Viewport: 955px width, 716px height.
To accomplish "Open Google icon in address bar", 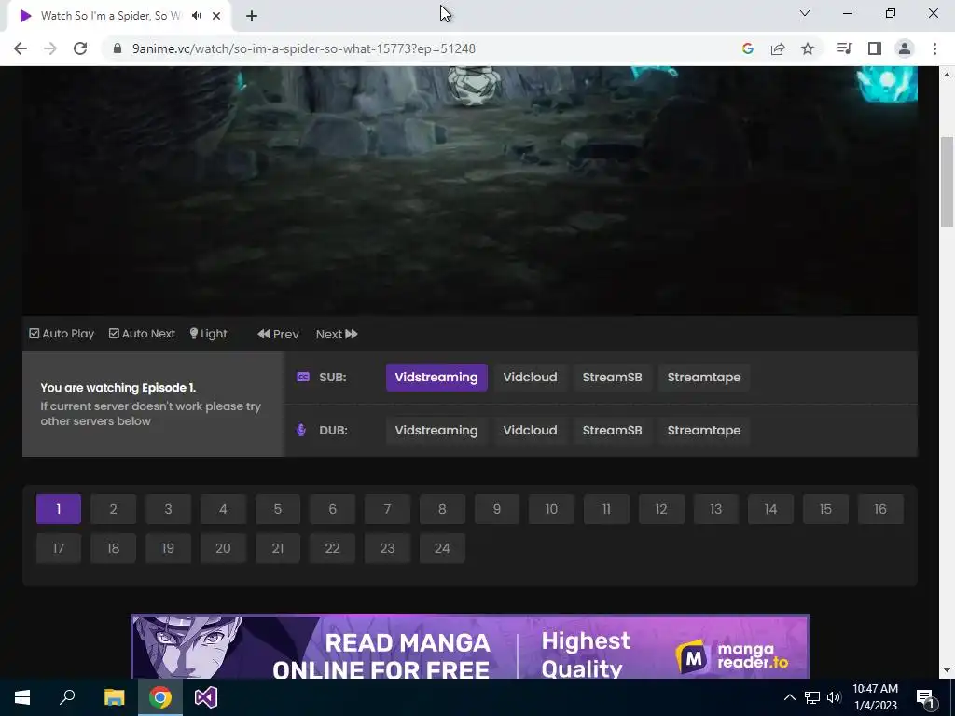I will 747,48.
